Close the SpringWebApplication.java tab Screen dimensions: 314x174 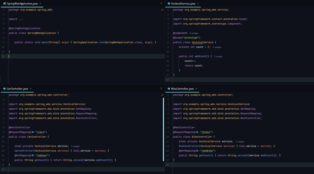tap(40, 4)
